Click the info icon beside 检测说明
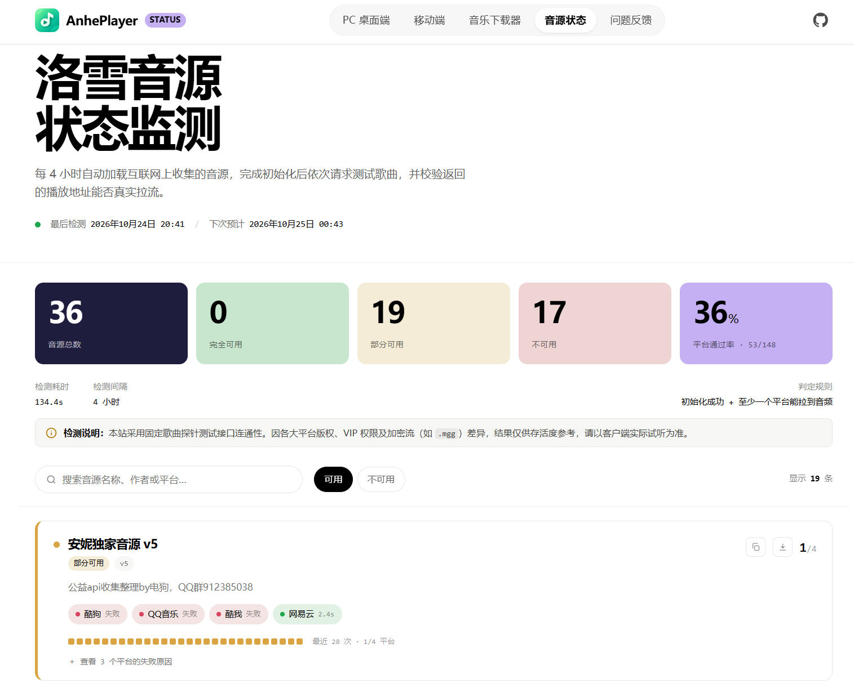This screenshot has height=684, width=854. pos(51,433)
